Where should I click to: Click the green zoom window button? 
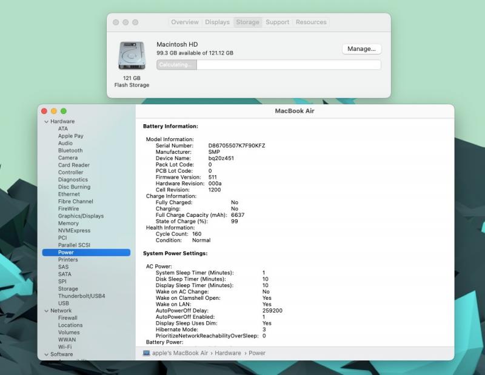64,111
